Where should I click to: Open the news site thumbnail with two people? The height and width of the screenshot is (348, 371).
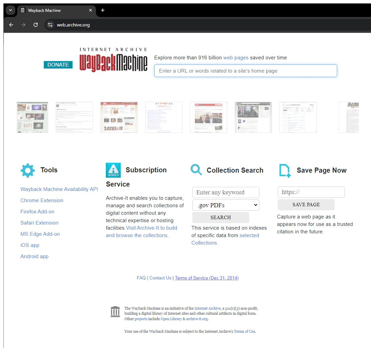(208, 117)
